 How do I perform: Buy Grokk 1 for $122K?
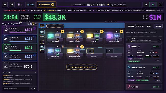tap(156, 87)
